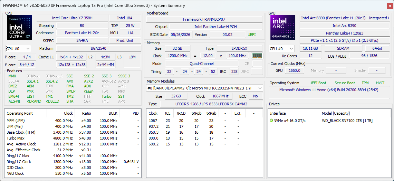
Task: Click the green NVMe drive status icon
Action: point(271,121)
